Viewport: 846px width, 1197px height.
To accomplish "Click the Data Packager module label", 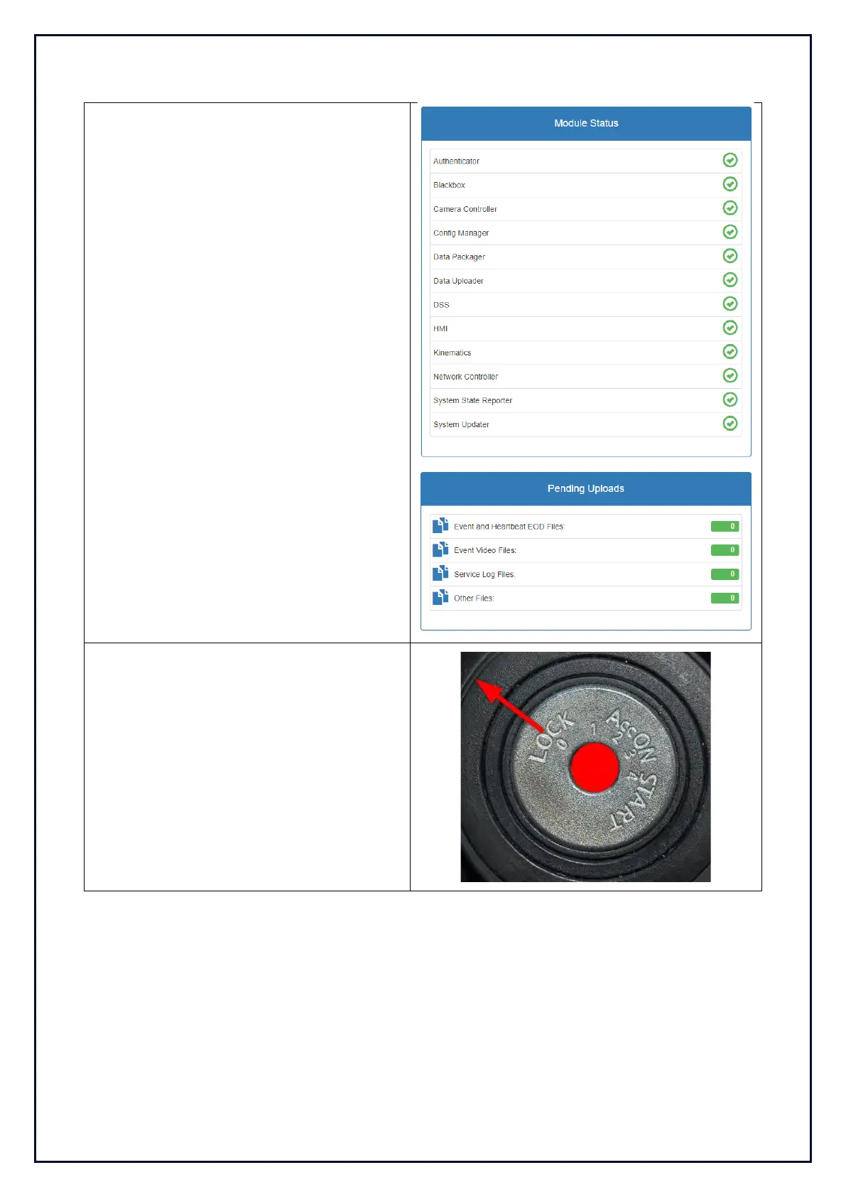I will [x=459, y=257].
